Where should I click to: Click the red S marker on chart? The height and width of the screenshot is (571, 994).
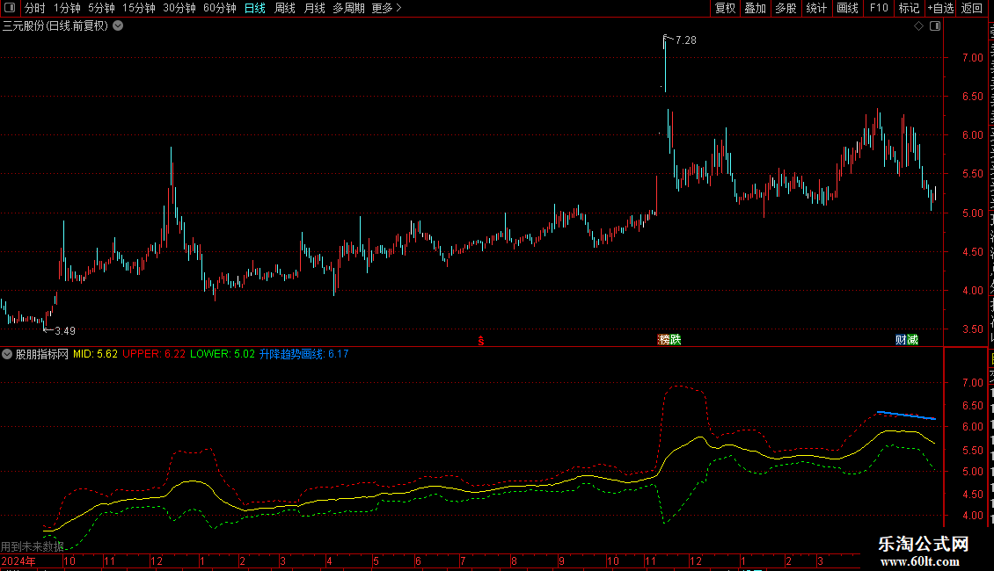click(481, 341)
